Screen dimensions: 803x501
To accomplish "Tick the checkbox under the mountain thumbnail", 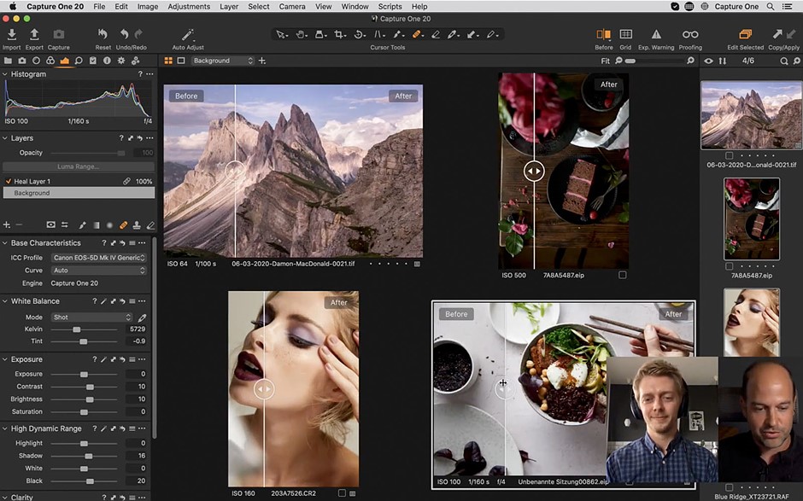I will (x=729, y=155).
